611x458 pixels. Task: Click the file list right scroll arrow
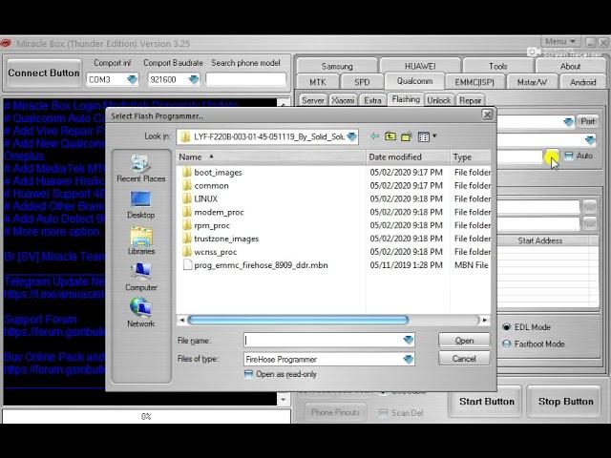[484, 321]
